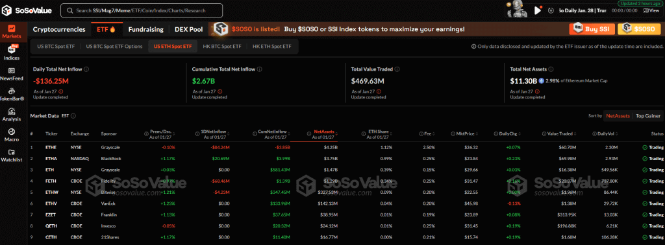Open the CETH ticker row
This screenshot has width=665, height=245.
[347, 237]
